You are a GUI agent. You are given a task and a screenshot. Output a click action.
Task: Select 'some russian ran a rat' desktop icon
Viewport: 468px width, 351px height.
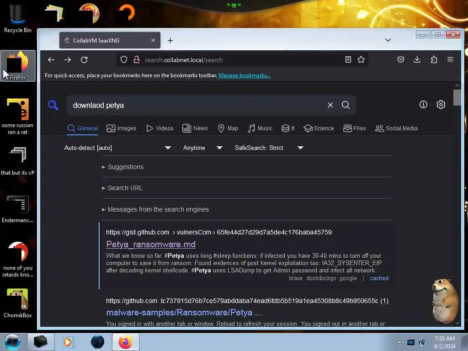18,117
